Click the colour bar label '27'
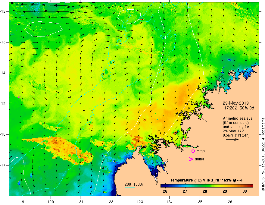 [185, 191]
